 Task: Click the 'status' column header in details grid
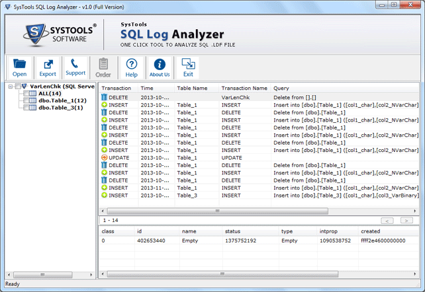[x=251, y=231]
